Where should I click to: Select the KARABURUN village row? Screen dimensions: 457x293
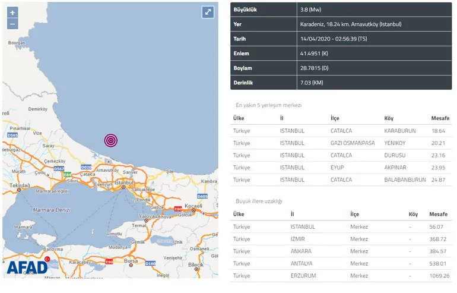340,130
